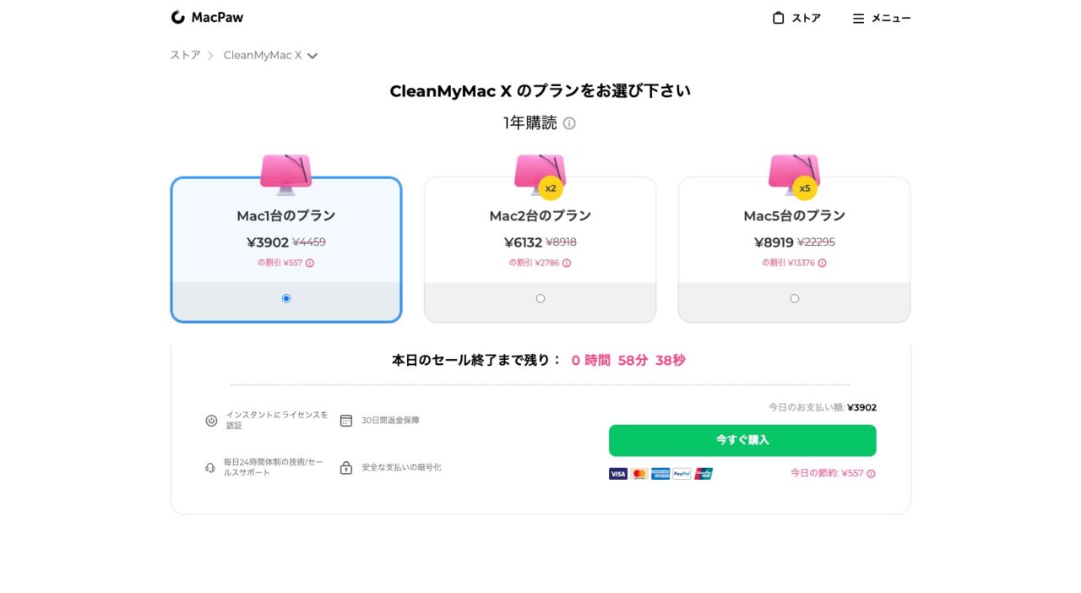The height and width of the screenshot is (593, 1081).
Task: Click the PayPal payment icon
Action: coord(682,474)
